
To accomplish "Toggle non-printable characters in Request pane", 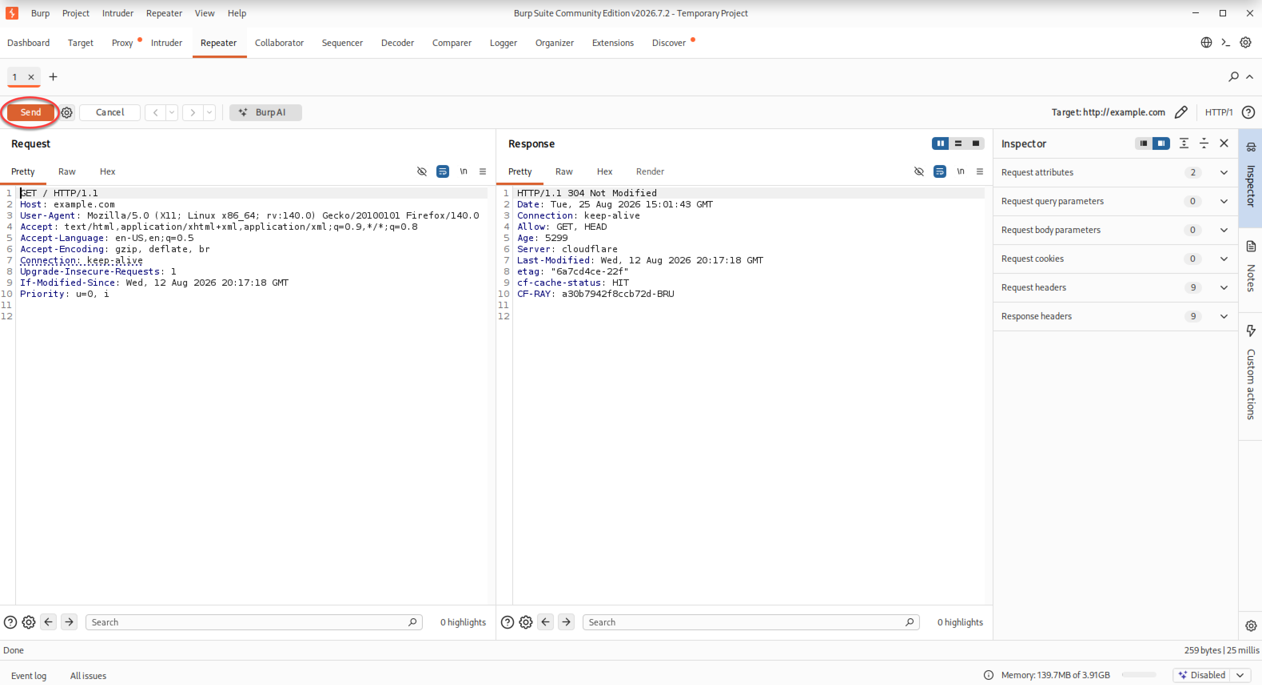I will 422,171.
